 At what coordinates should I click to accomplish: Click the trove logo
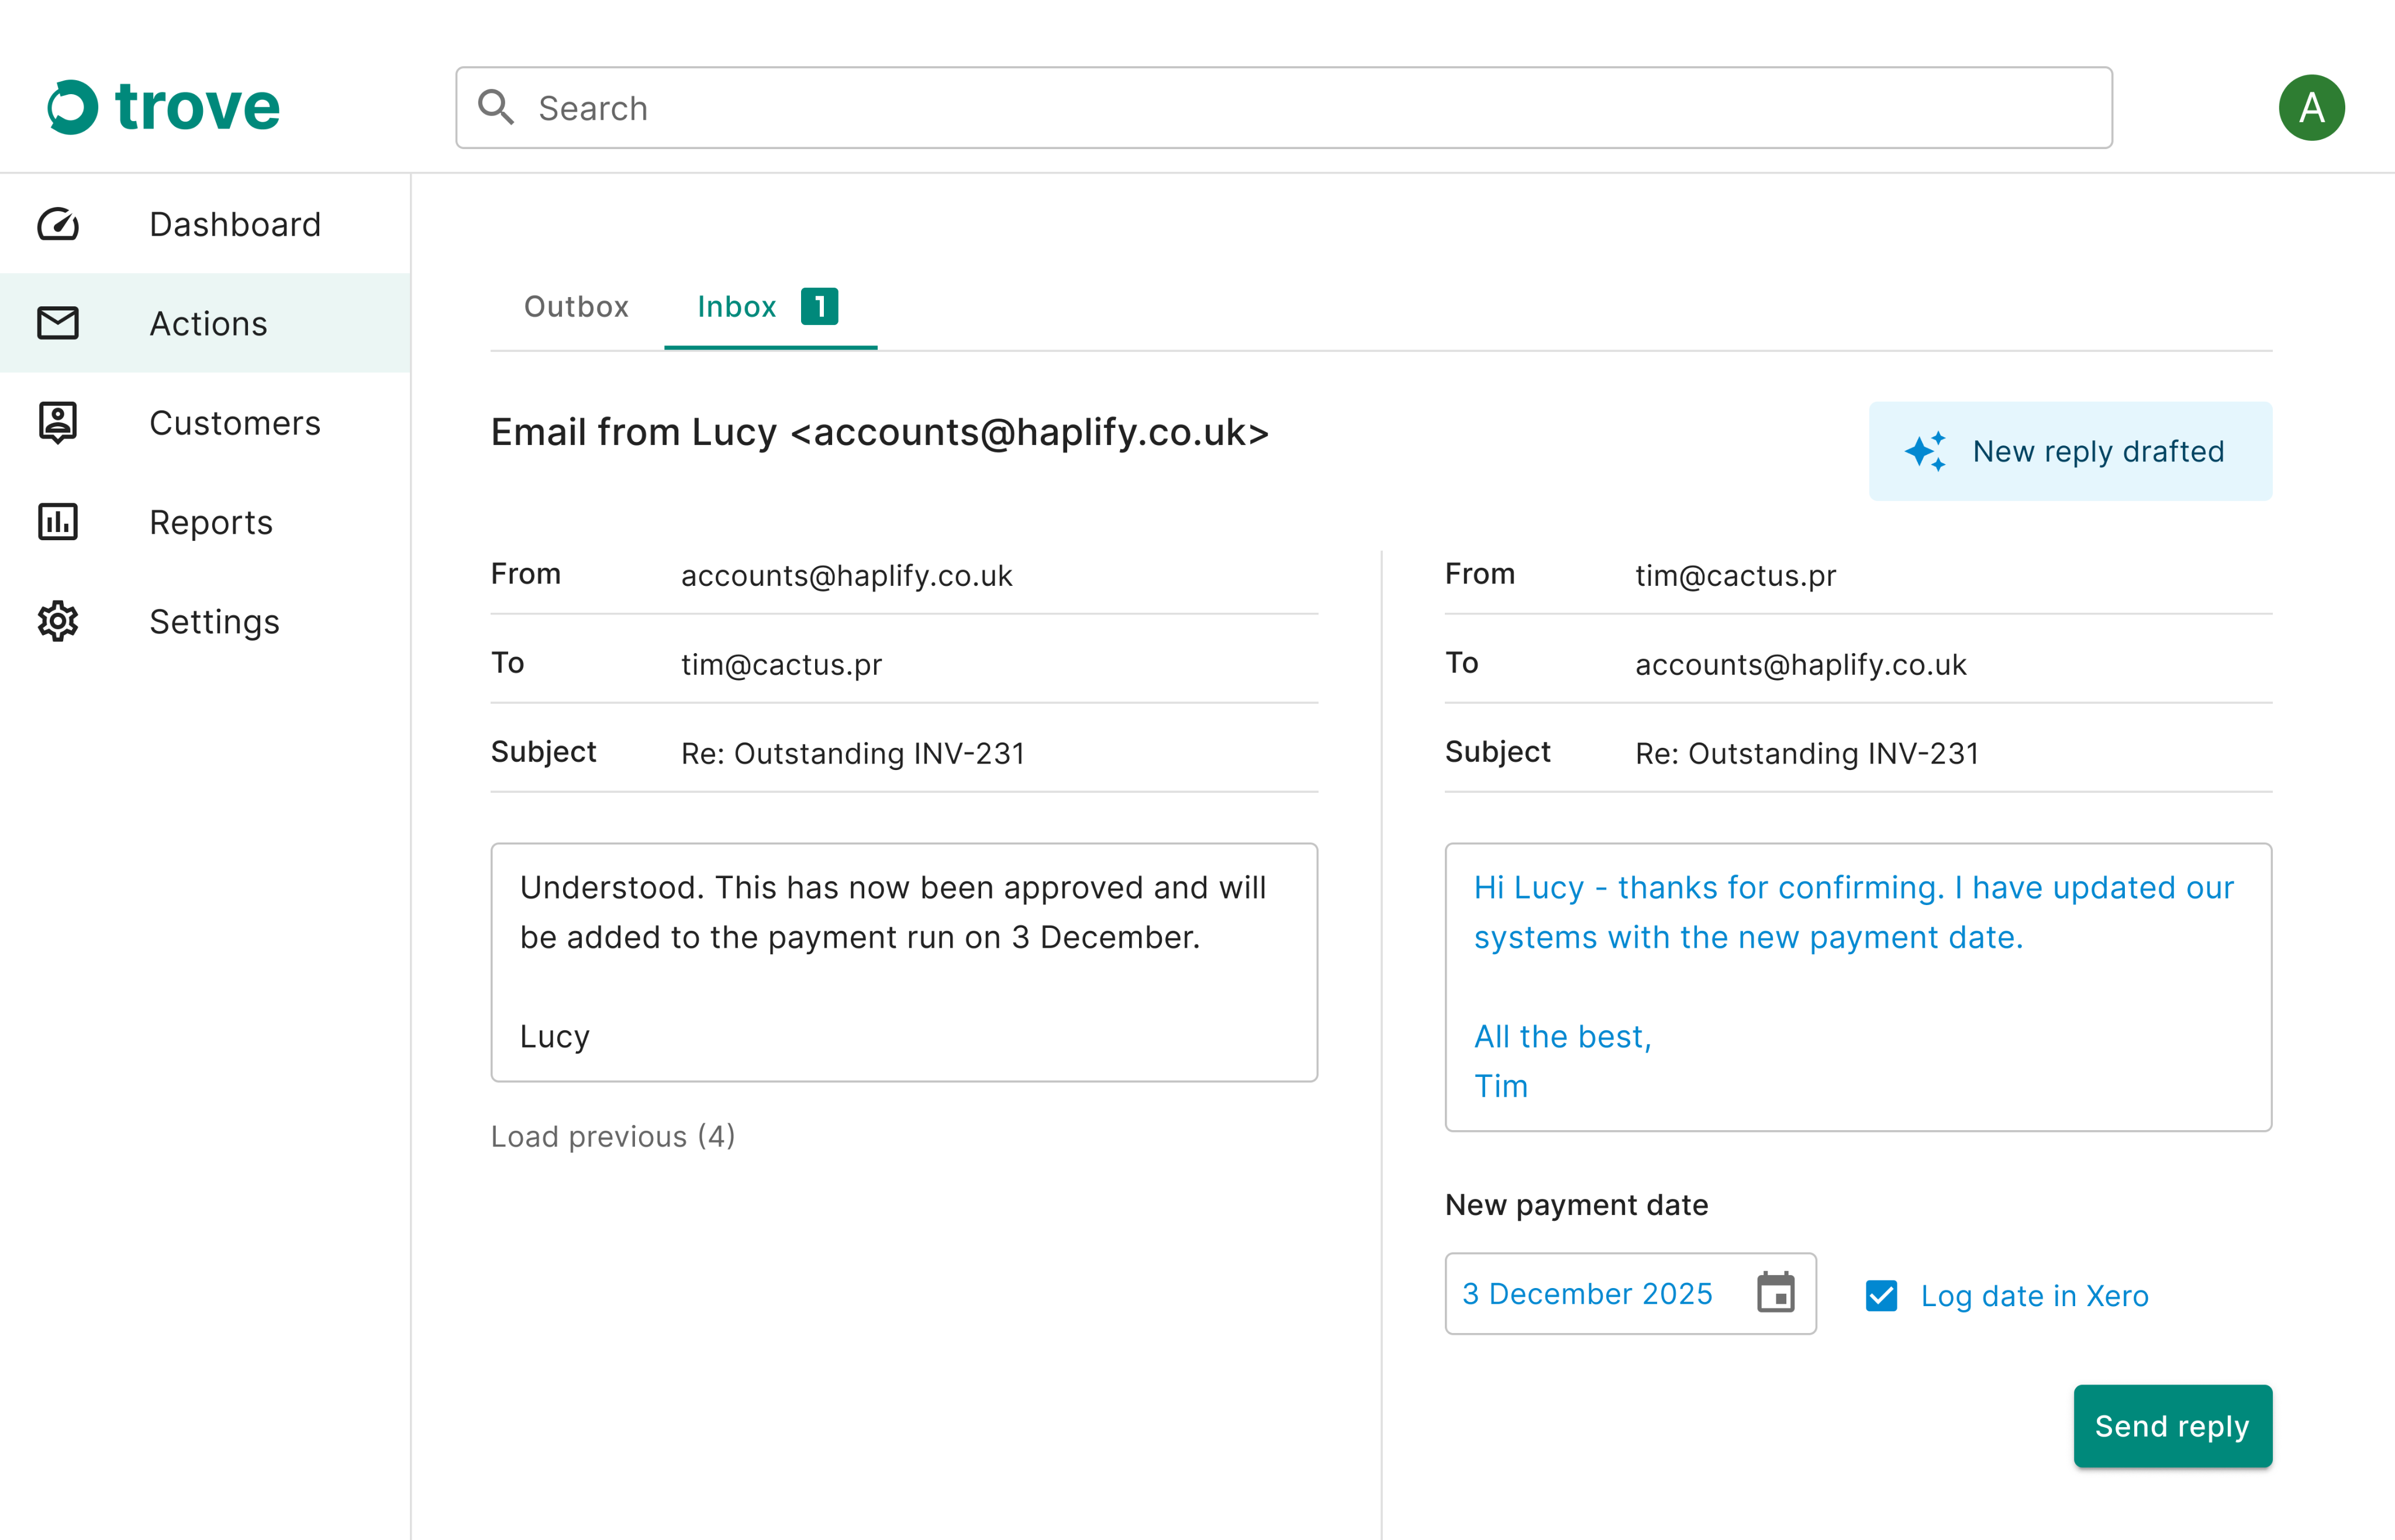(164, 107)
